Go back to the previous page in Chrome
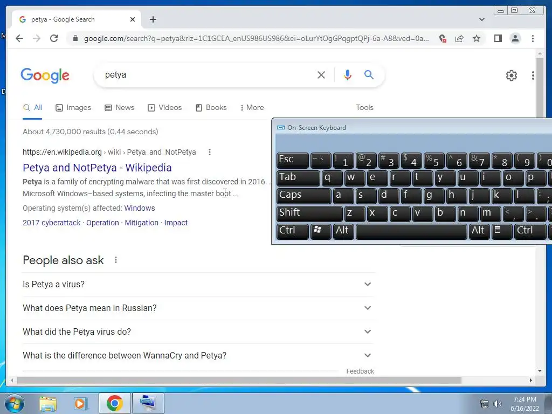 pyautogui.click(x=19, y=38)
